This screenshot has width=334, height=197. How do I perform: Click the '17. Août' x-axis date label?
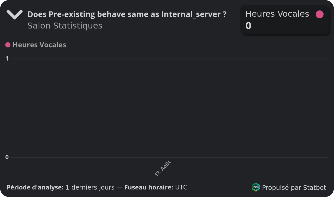tap(163, 169)
